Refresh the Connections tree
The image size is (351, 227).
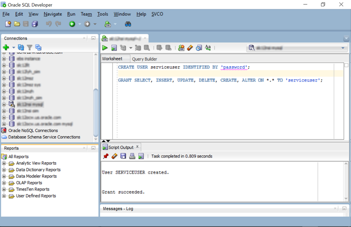point(21,47)
